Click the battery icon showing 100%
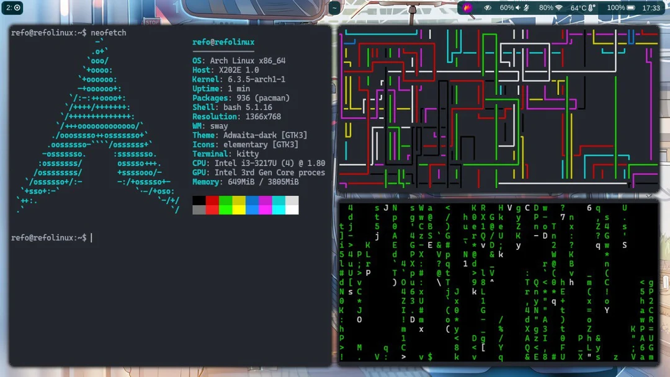The image size is (670, 377). (x=632, y=8)
